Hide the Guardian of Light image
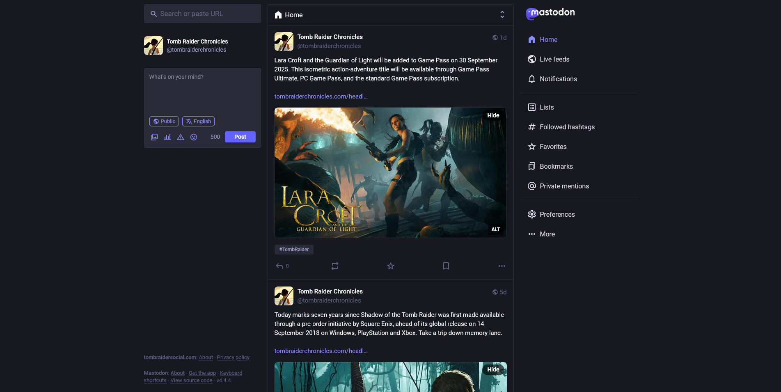Viewport: 781px width, 392px height. click(493, 115)
